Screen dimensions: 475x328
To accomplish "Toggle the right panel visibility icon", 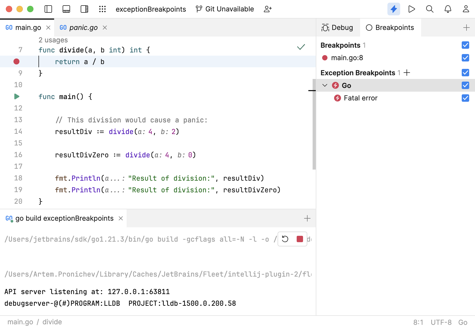I will pos(84,9).
